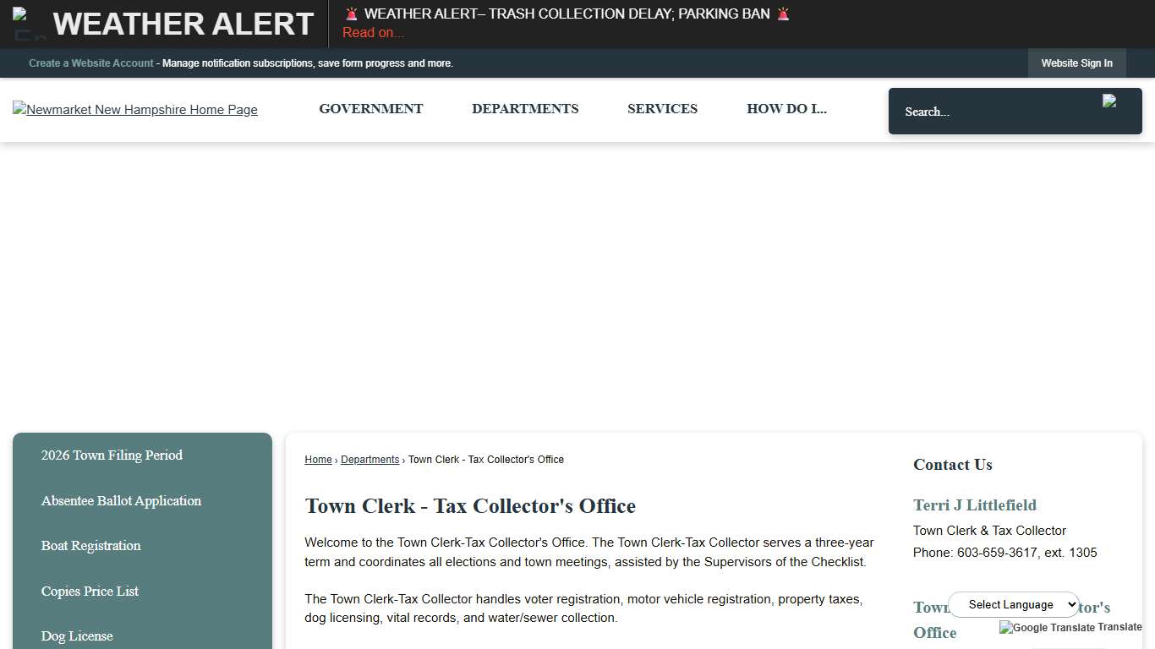Expand the SERVICES navigation menu
The image size is (1155, 649).
click(662, 108)
